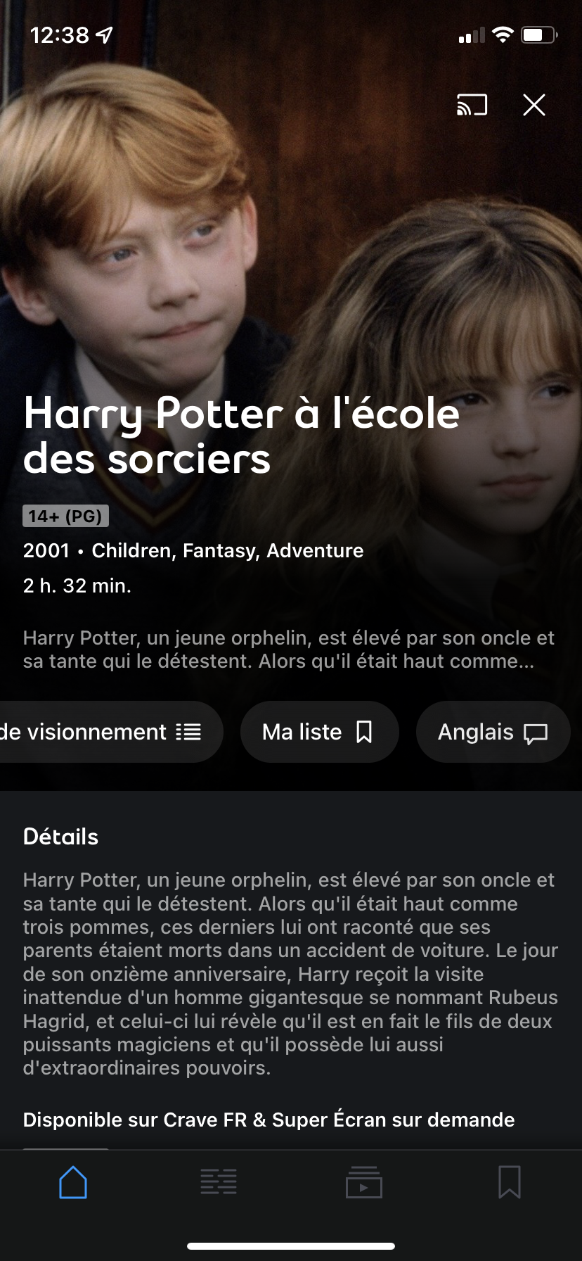This screenshot has height=1261, width=582.
Task: Open the on-demand collections tab icon
Action: tap(364, 1181)
